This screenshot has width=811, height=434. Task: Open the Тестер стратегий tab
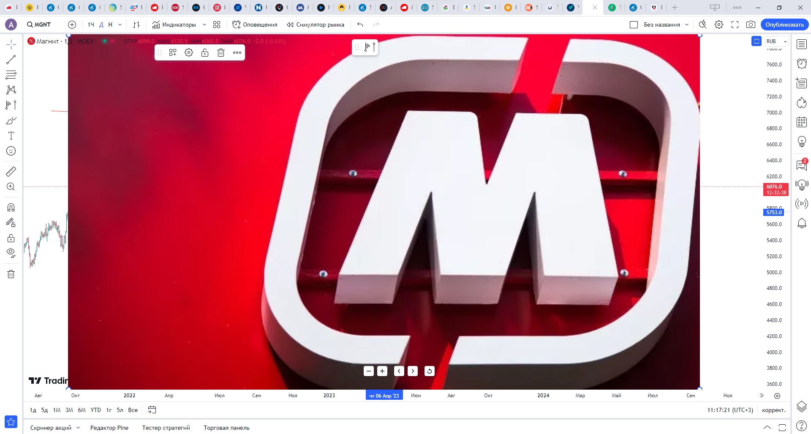[166, 428]
